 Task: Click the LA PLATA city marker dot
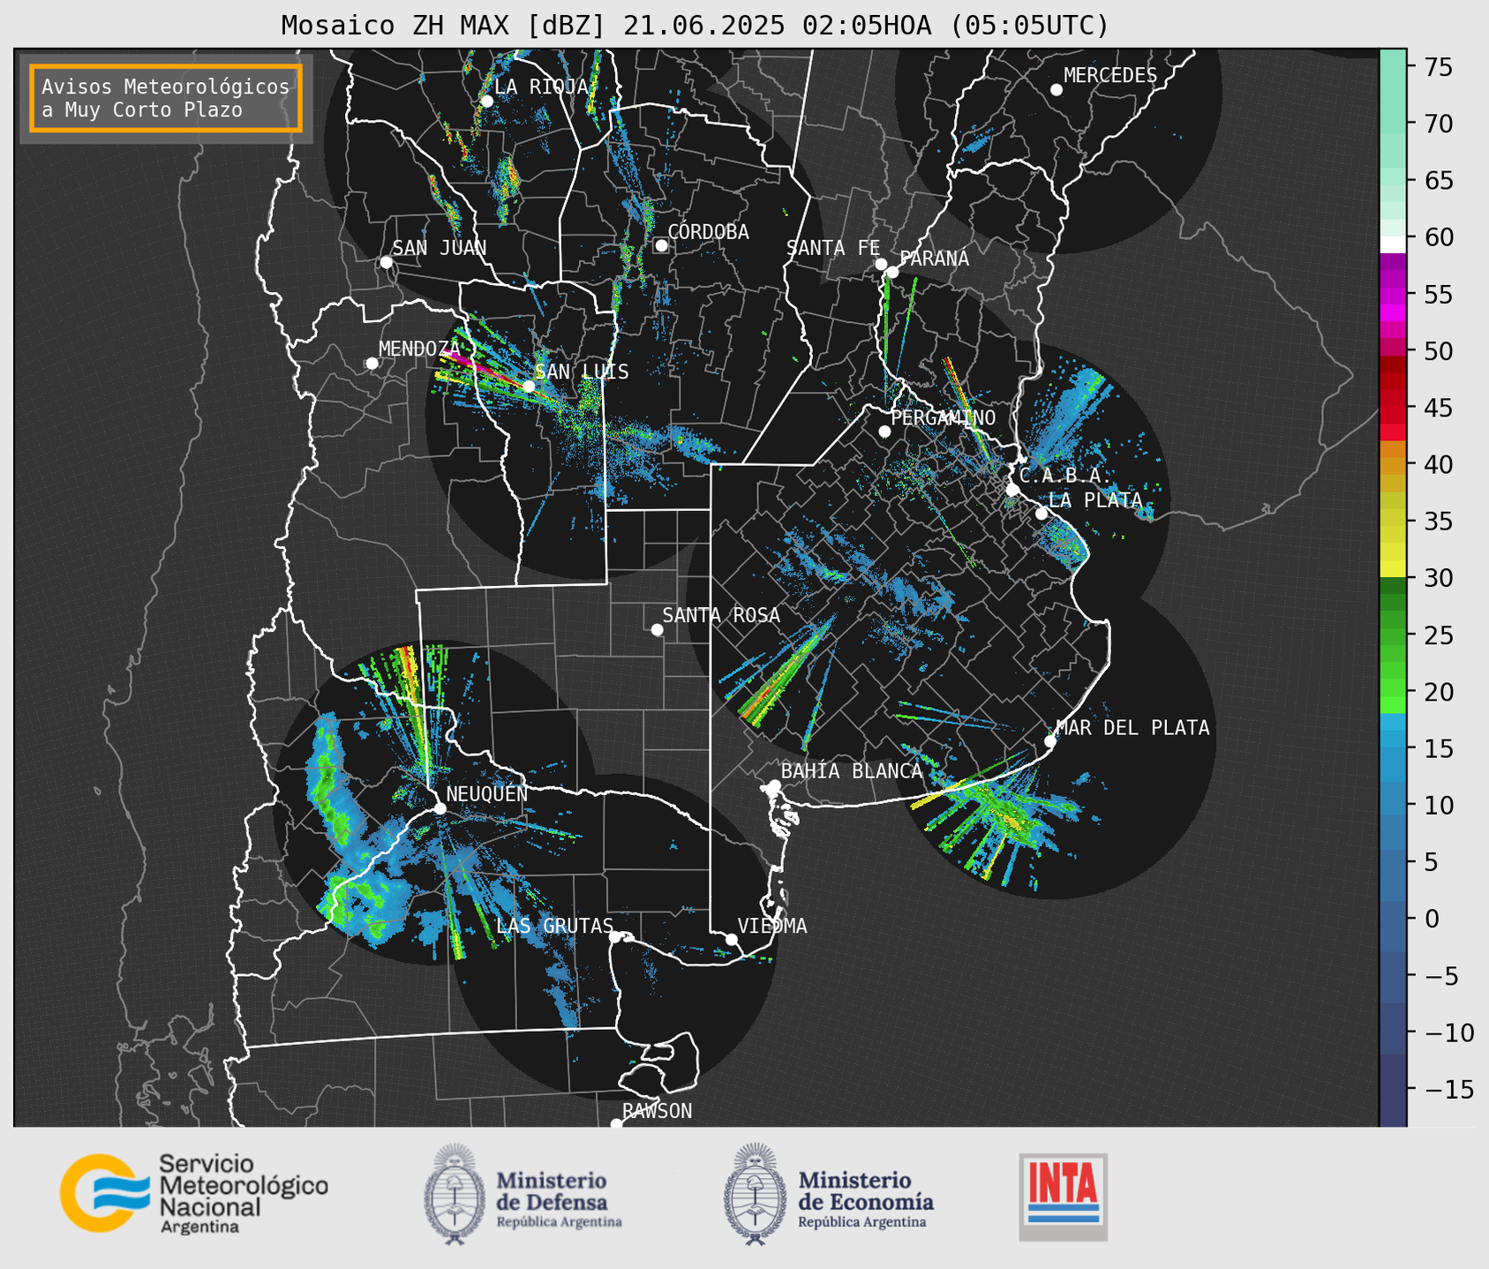coord(1042,514)
